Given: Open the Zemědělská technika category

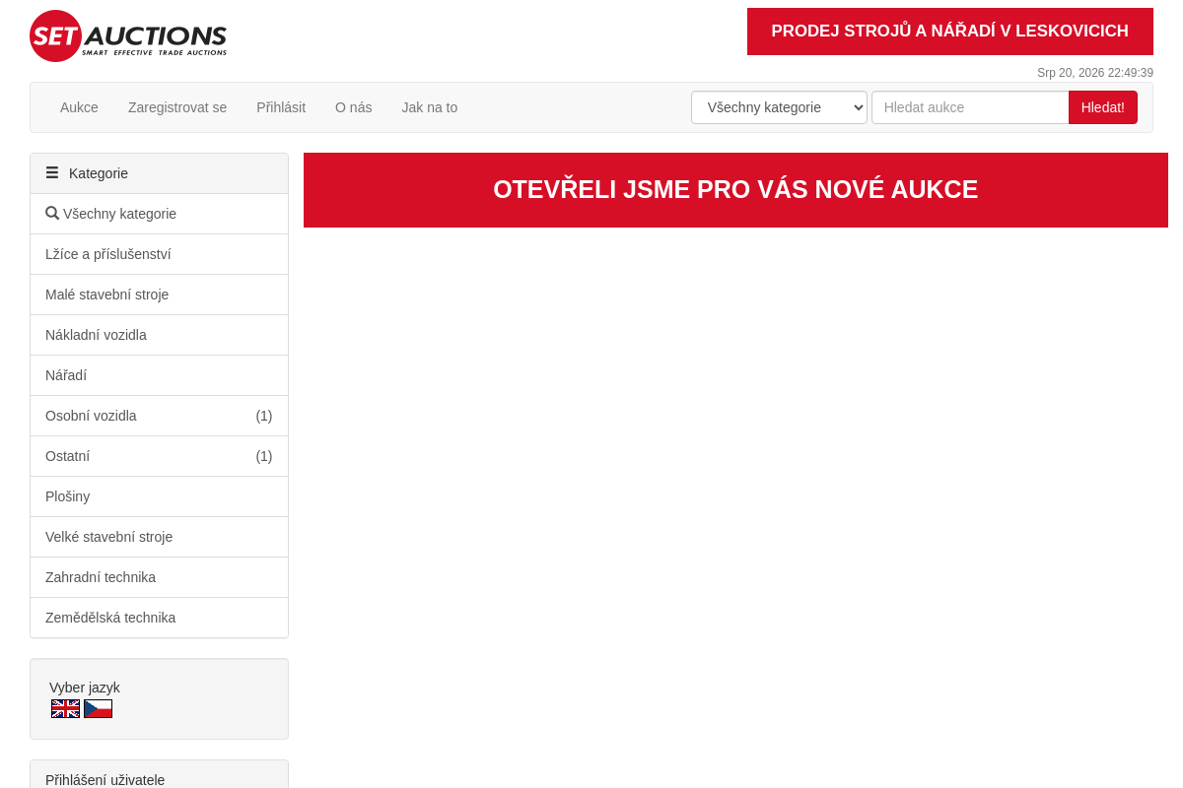Looking at the screenshot, I should (159, 618).
